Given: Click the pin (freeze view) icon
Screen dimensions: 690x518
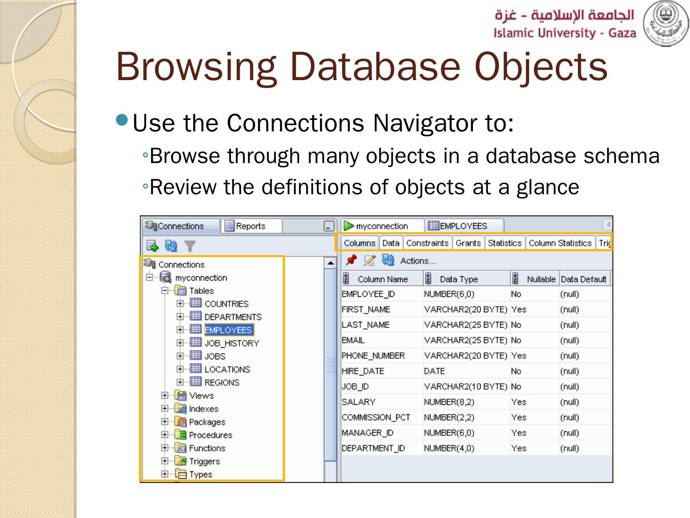Looking at the screenshot, I should (x=351, y=260).
